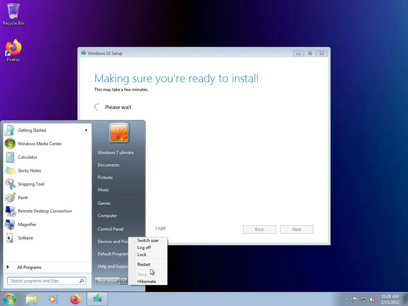Open Windows Explorer from the taskbar
The height and width of the screenshot is (306, 408).
click(32, 299)
